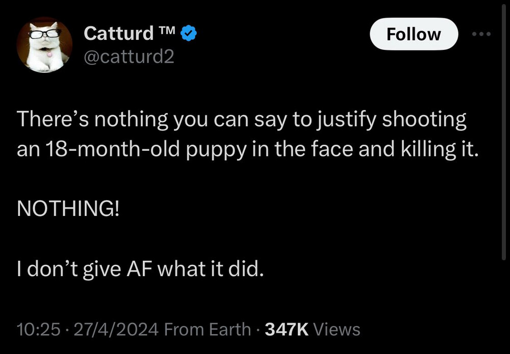Open the Catturd display name link

click(x=118, y=33)
